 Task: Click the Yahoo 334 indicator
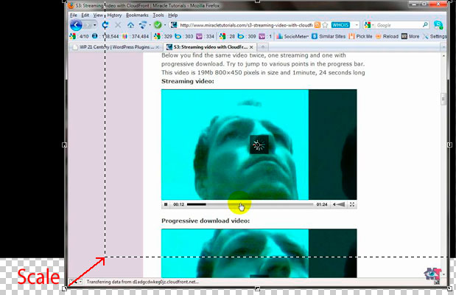pos(206,36)
